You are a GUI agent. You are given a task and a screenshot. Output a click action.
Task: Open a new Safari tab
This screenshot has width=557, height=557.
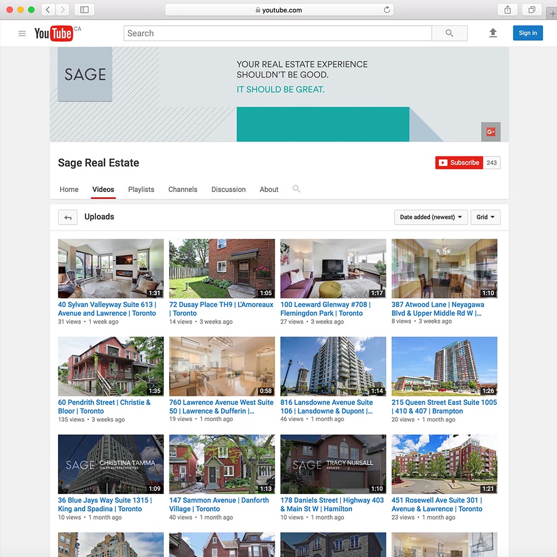tap(552, 14)
